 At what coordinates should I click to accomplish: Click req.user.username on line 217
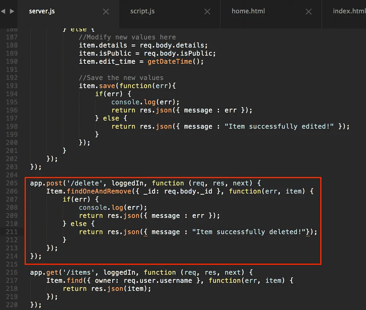click(x=158, y=281)
